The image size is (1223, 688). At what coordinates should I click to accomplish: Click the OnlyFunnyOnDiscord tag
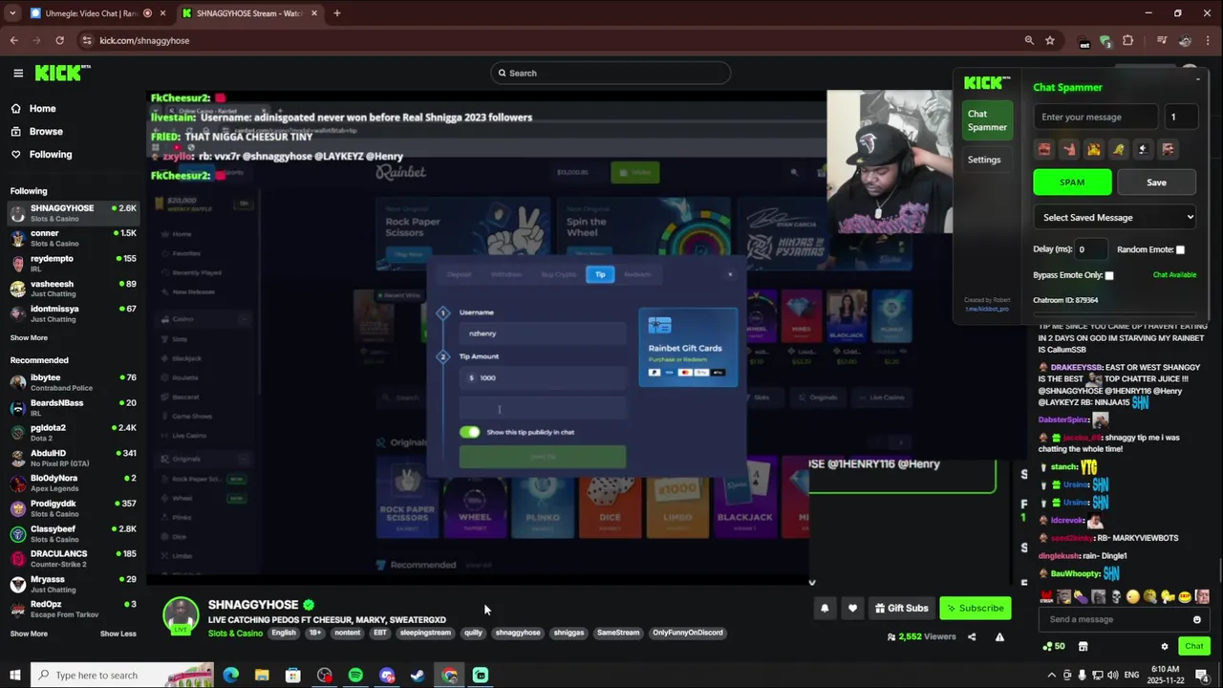[687, 633]
